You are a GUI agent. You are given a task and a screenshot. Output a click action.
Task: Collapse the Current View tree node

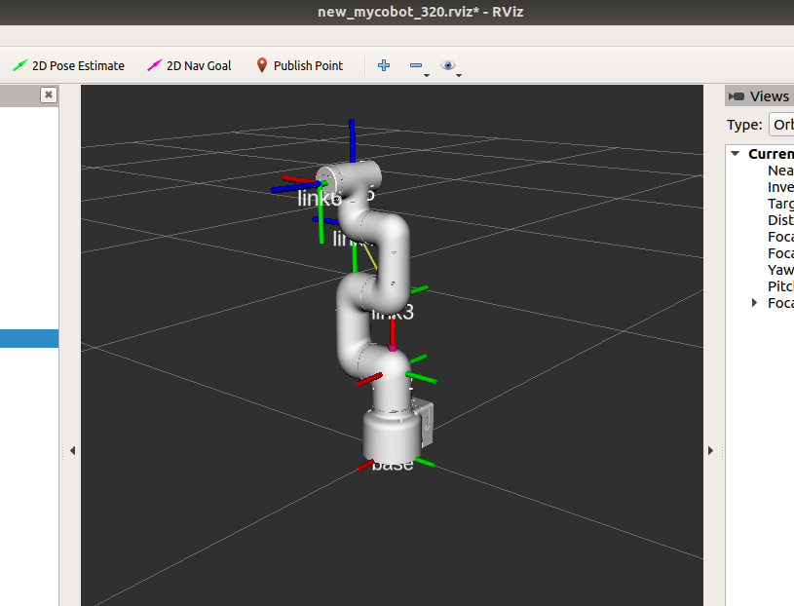coord(737,154)
